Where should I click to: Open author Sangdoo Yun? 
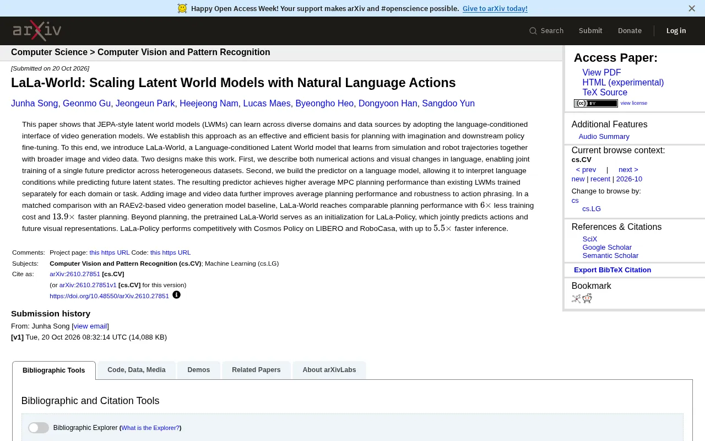point(448,104)
